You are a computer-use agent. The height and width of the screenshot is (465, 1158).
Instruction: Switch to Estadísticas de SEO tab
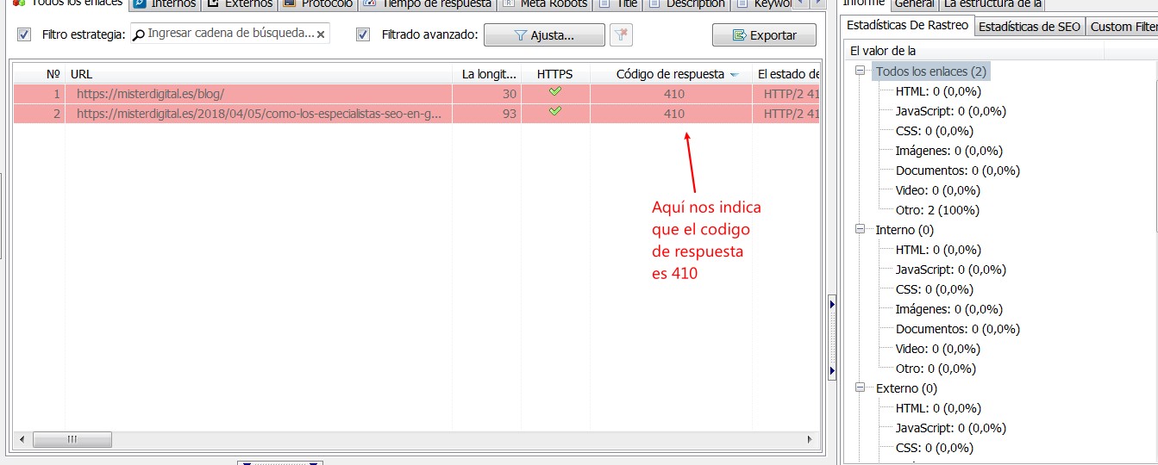(1030, 27)
